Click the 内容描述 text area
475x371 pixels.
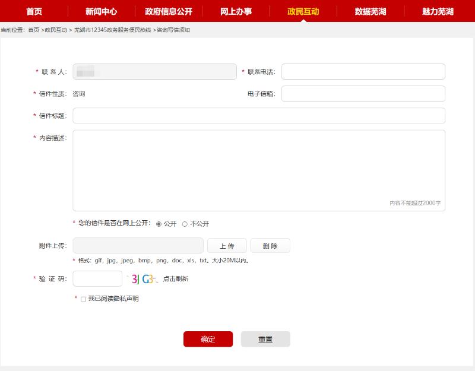[x=258, y=169]
